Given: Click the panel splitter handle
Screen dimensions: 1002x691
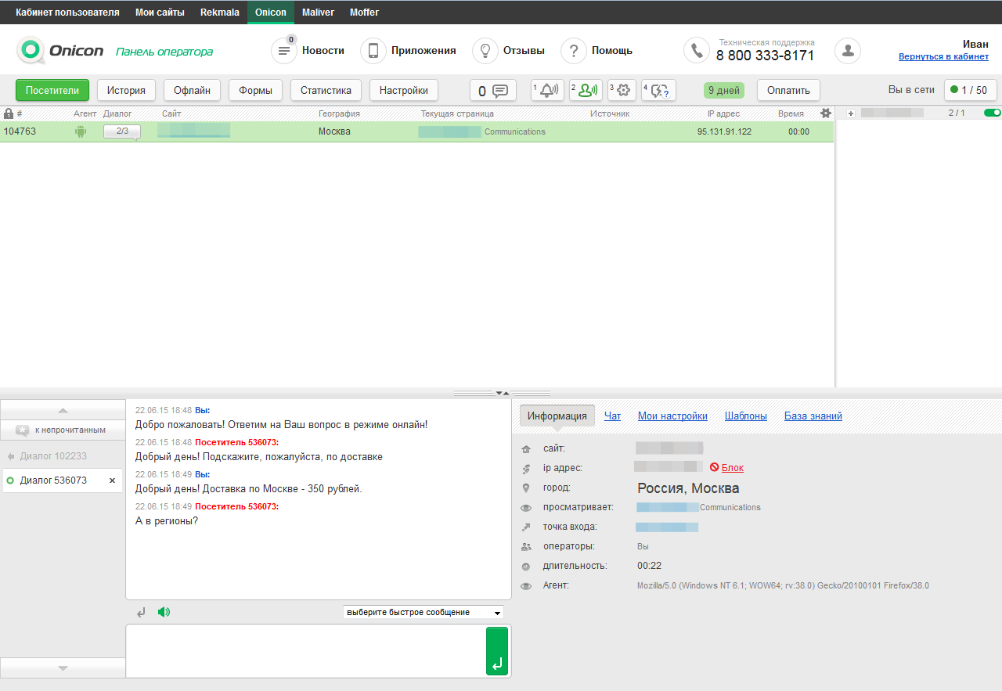Looking at the screenshot, I should pyautogui.click(x=502, y=393).
